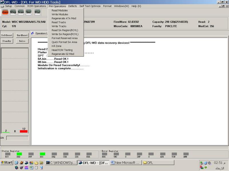This screenshot has width=229, height=171.
Task: Open the Help (H) menu
Action: click(136, 6)
